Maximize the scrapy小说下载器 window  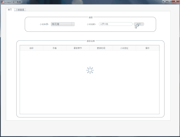pos(169,1)
